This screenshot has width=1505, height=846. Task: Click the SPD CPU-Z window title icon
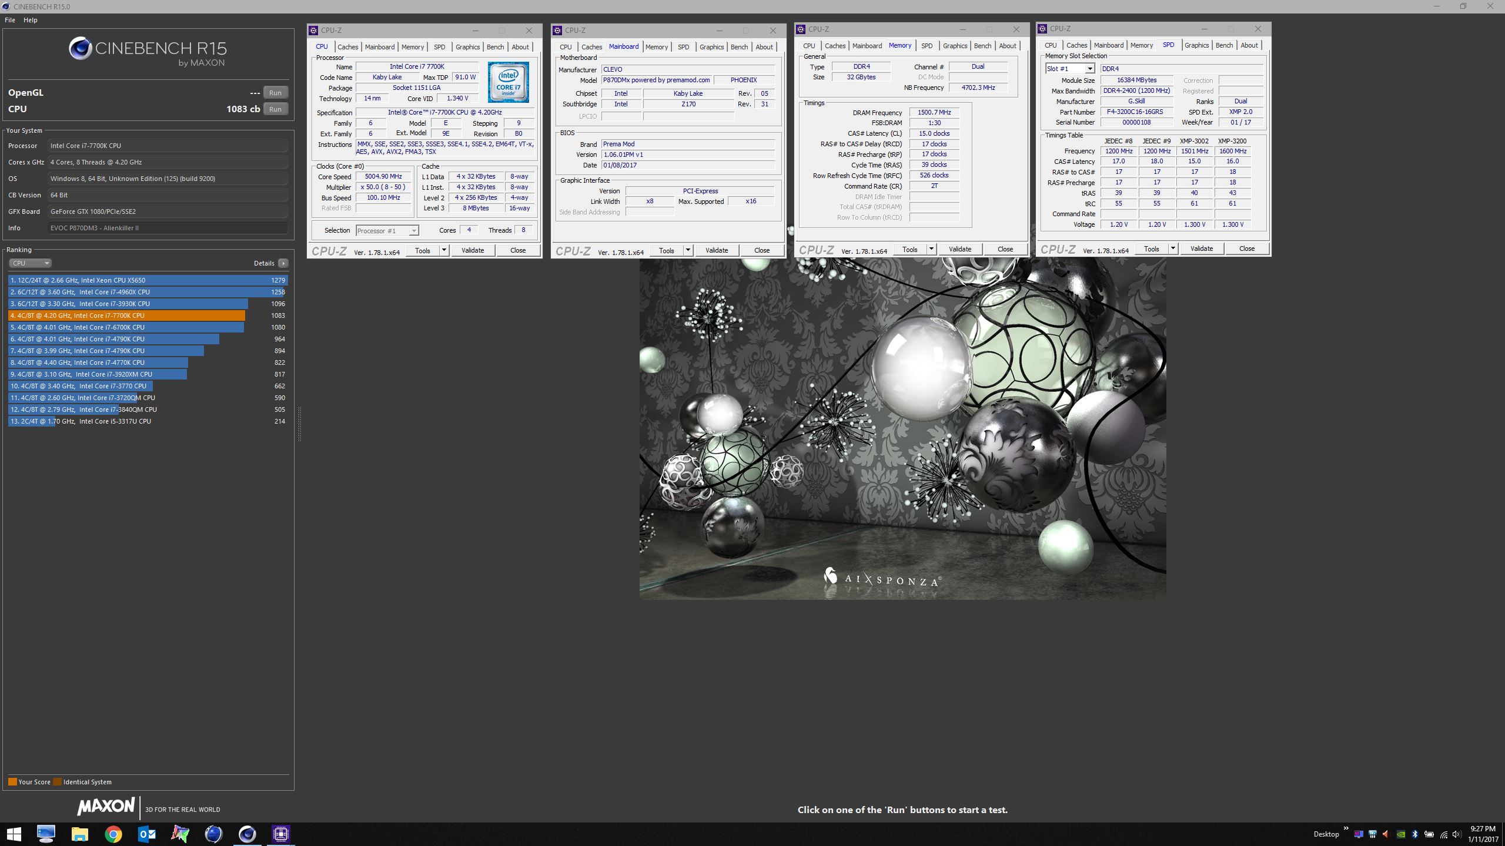coord(1042,29)
